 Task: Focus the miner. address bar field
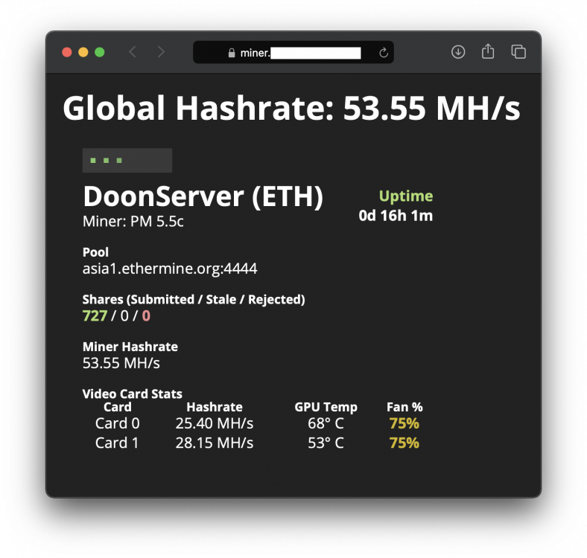click(293, 52)
